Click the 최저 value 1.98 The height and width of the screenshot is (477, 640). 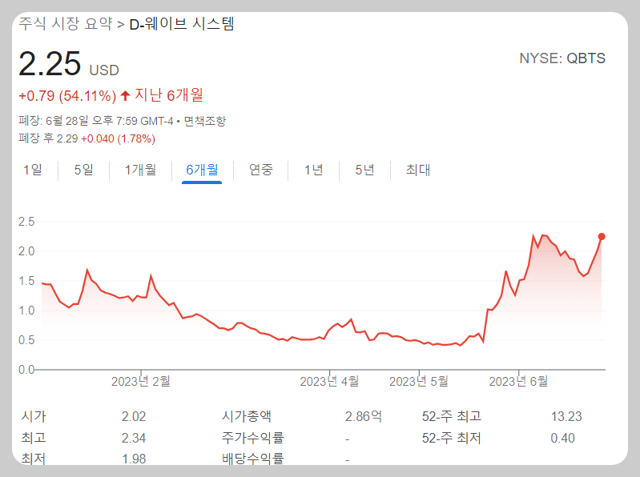[134, 459]
